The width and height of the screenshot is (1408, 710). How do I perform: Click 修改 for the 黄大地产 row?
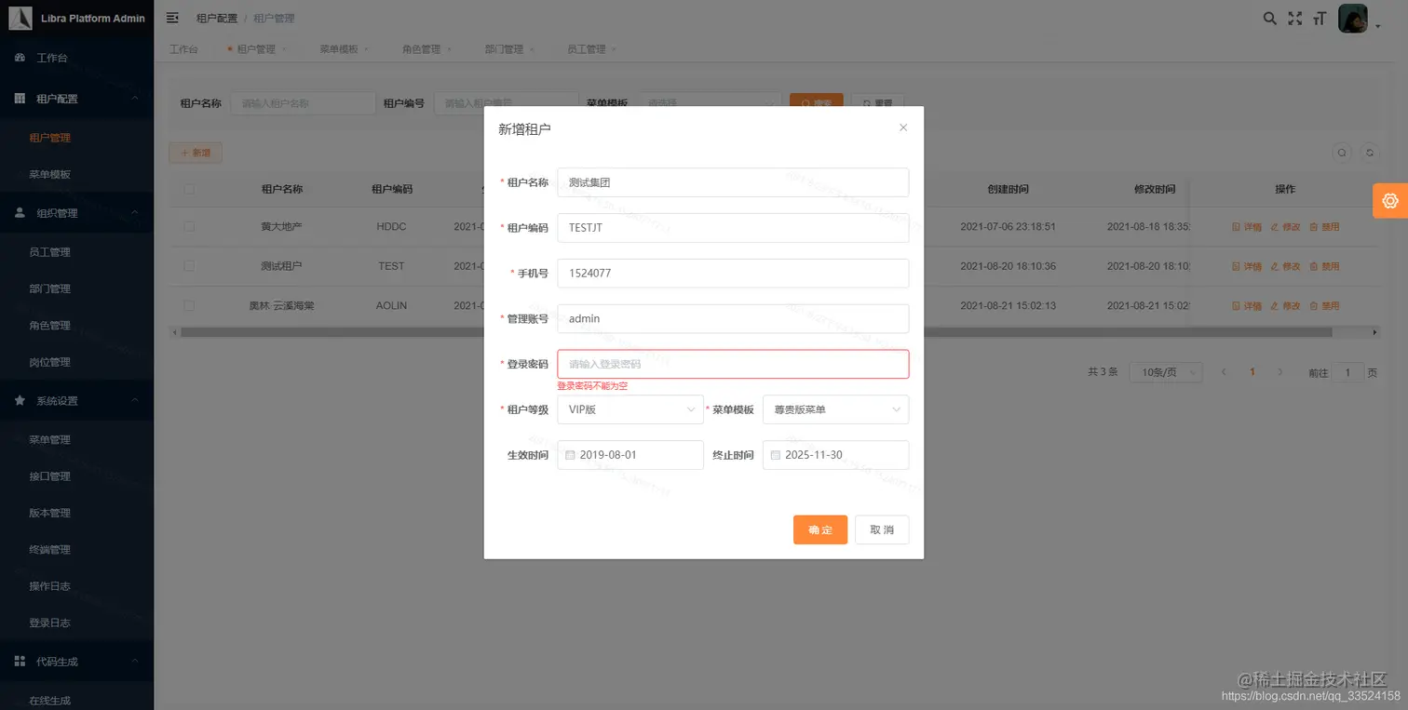1285,226
